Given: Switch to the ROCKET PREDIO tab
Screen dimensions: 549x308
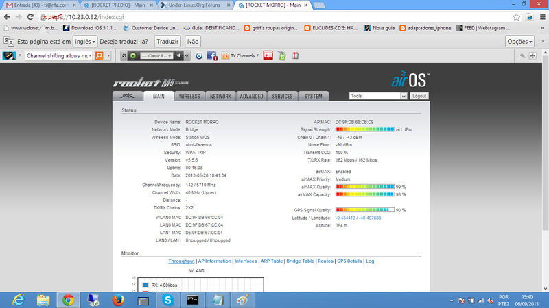Looking at the screenshot, I should pyautogui.click(x=119, y=5).
